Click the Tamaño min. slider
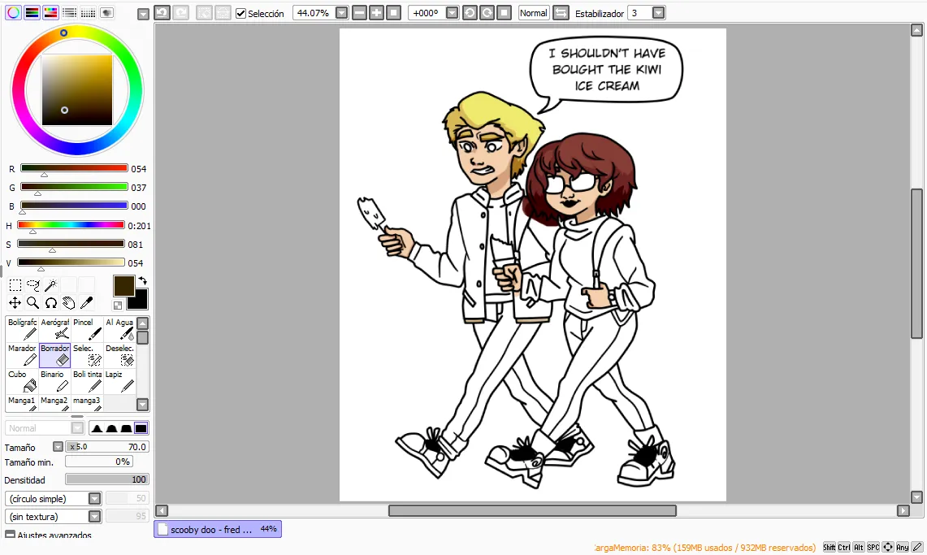 point(99,462)
